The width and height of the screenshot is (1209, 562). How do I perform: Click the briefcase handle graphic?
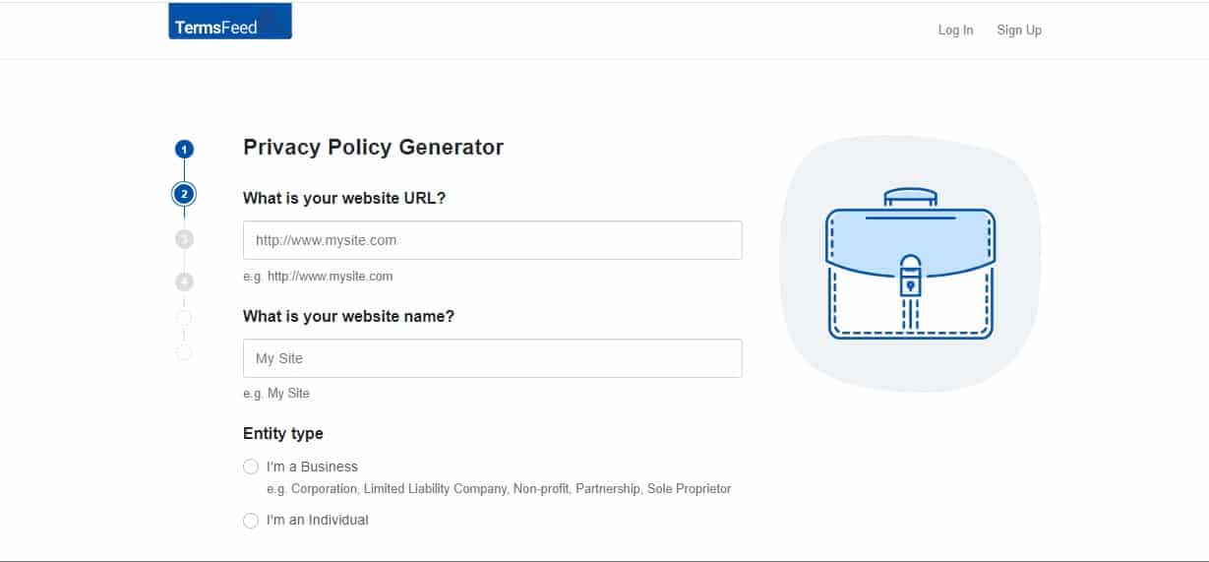(911, 197)
